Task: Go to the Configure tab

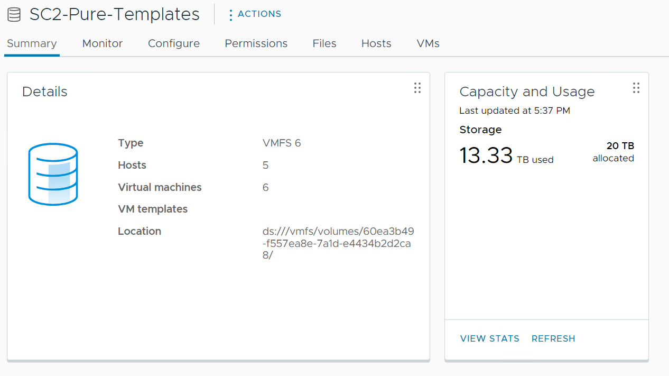Action: click(x=174, y=43)
